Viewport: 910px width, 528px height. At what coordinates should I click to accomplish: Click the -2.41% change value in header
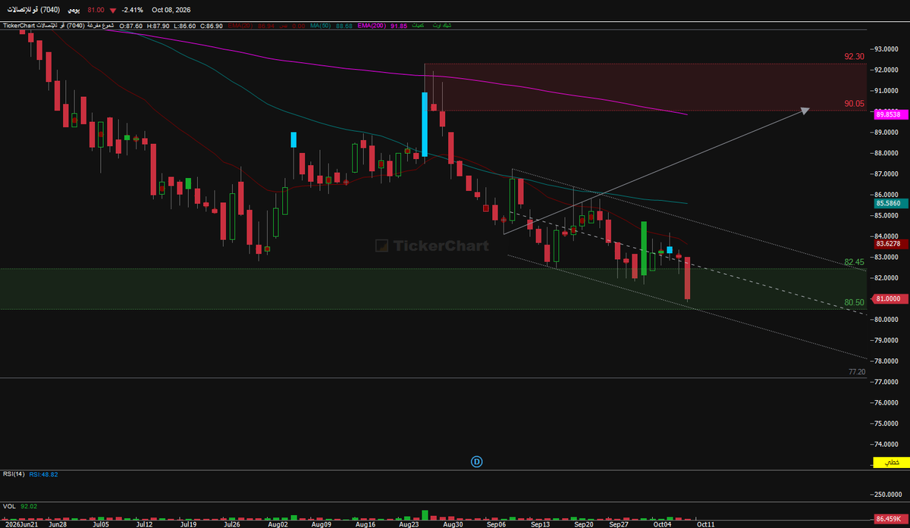tap(133, 11)
